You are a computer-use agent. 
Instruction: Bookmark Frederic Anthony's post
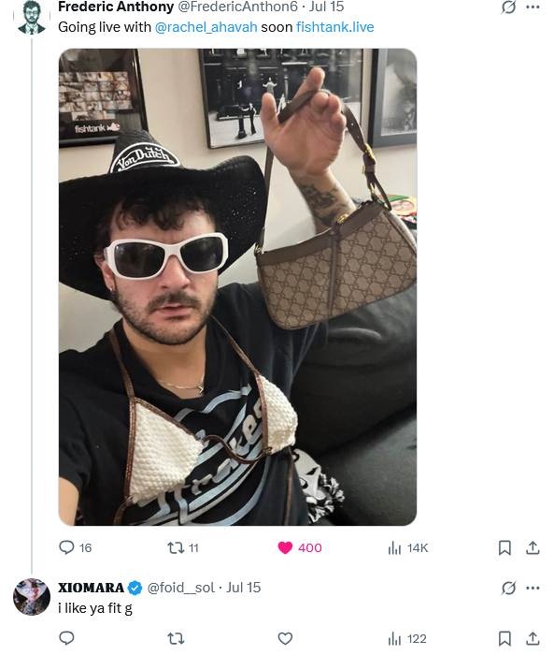point(504,547)
